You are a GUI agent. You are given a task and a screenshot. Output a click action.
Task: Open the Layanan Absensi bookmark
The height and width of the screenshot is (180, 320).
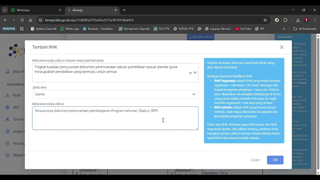[218, 29]
